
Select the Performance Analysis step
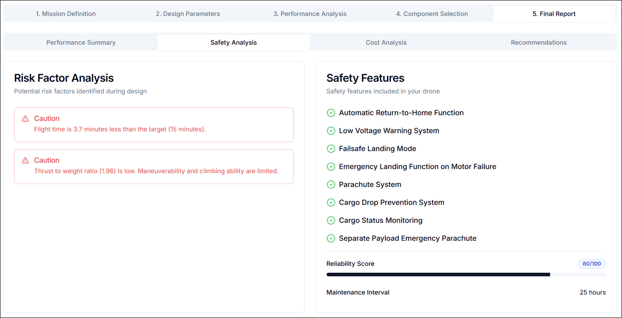click(310, 14)
